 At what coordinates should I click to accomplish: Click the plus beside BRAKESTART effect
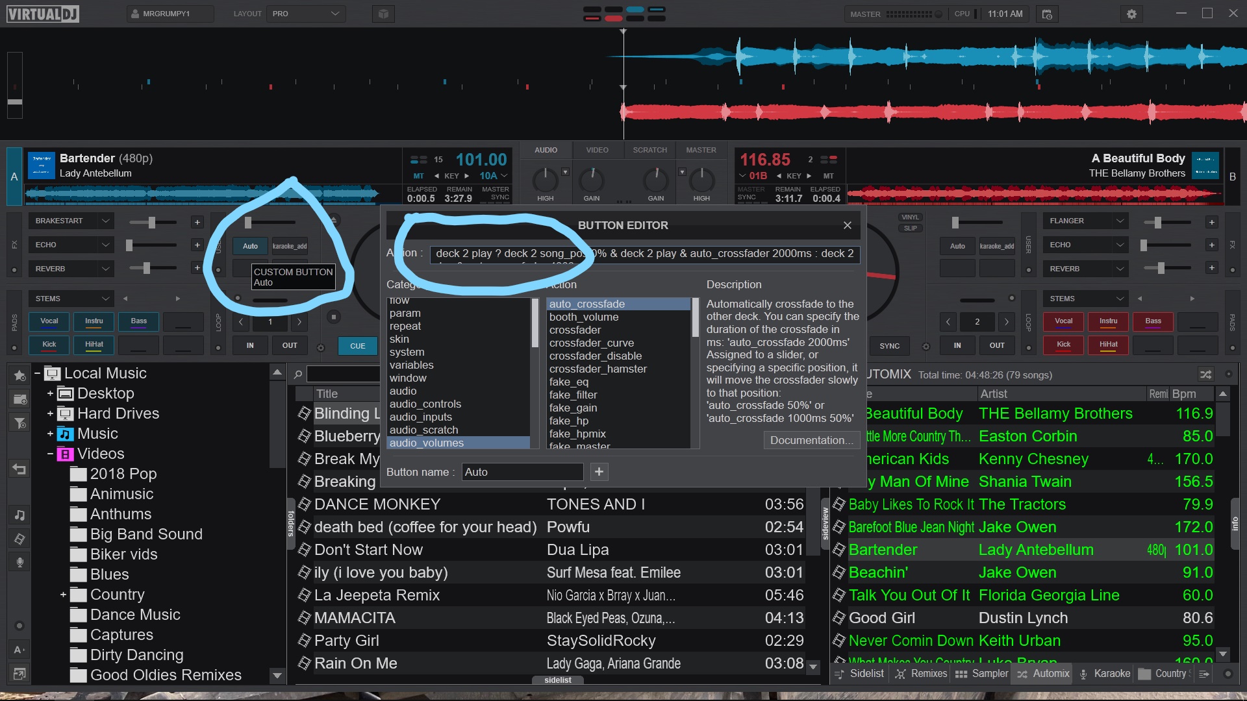point(197,222)
